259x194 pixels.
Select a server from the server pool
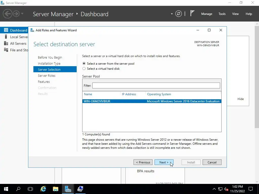point(84,64)
